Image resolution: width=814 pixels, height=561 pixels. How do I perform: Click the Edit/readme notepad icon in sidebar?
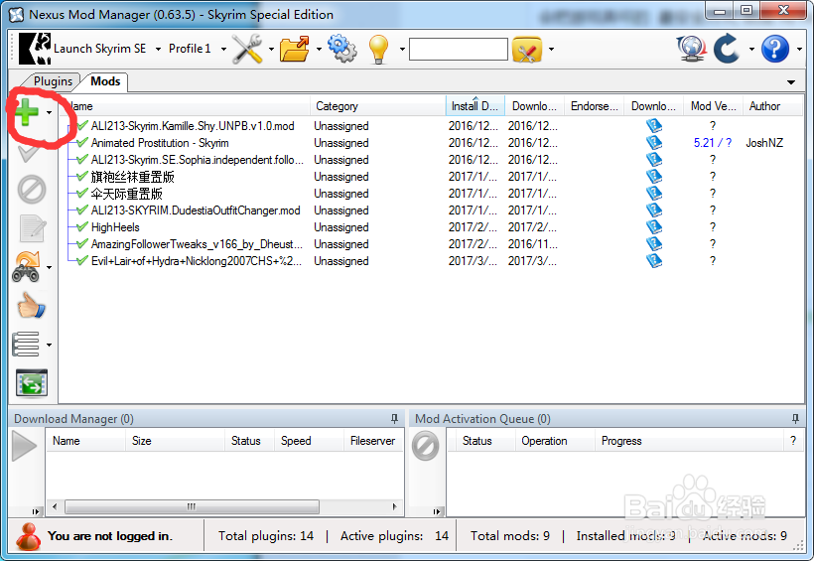[x=33, y=228]
